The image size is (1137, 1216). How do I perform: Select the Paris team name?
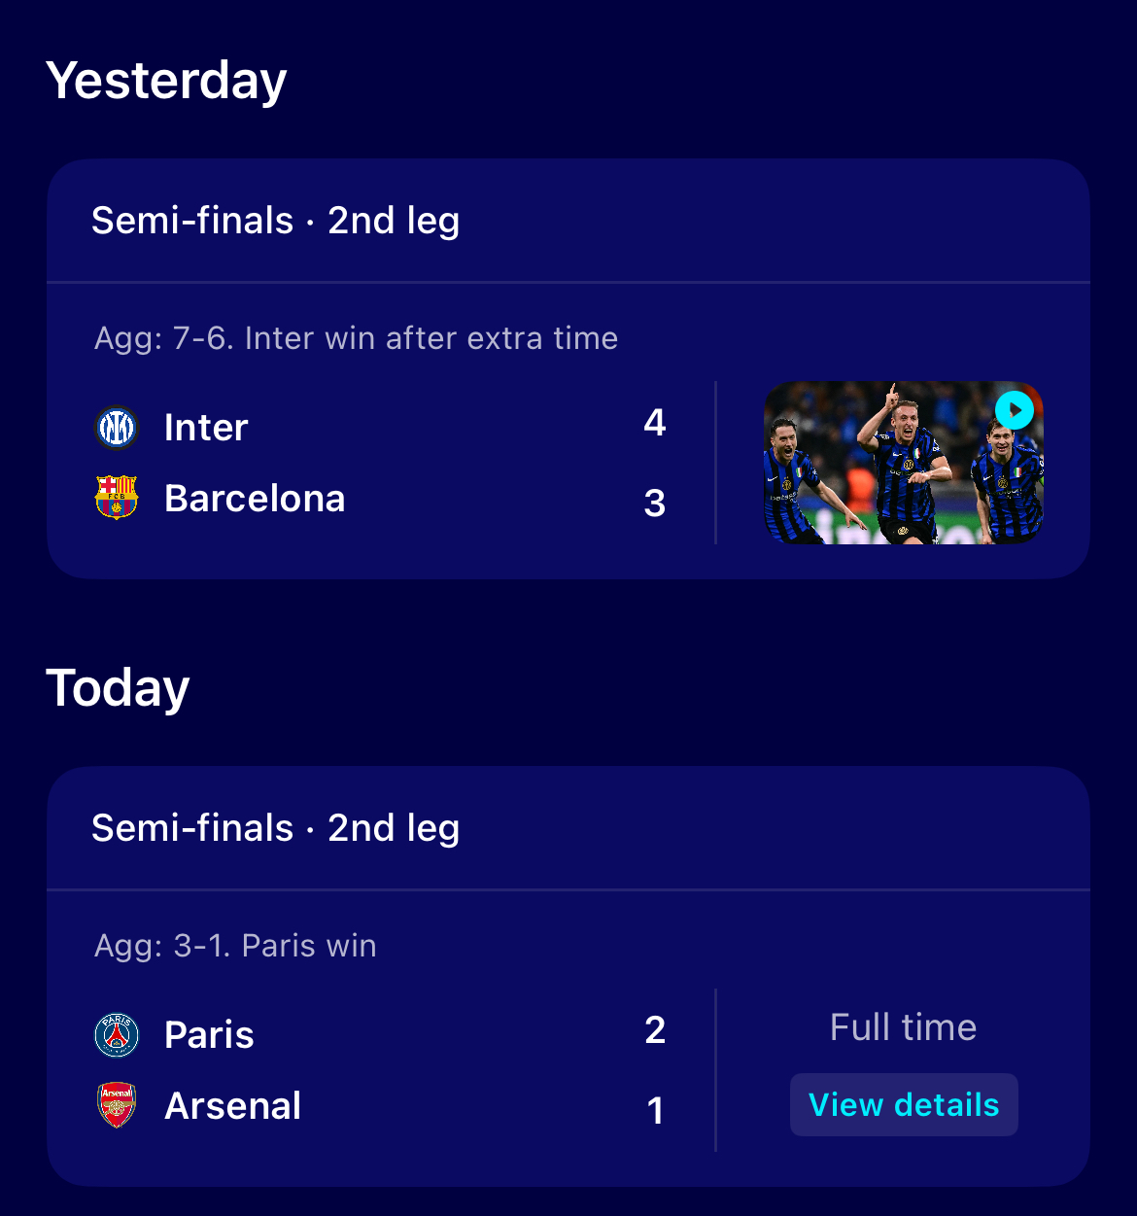pos(209,1035)
